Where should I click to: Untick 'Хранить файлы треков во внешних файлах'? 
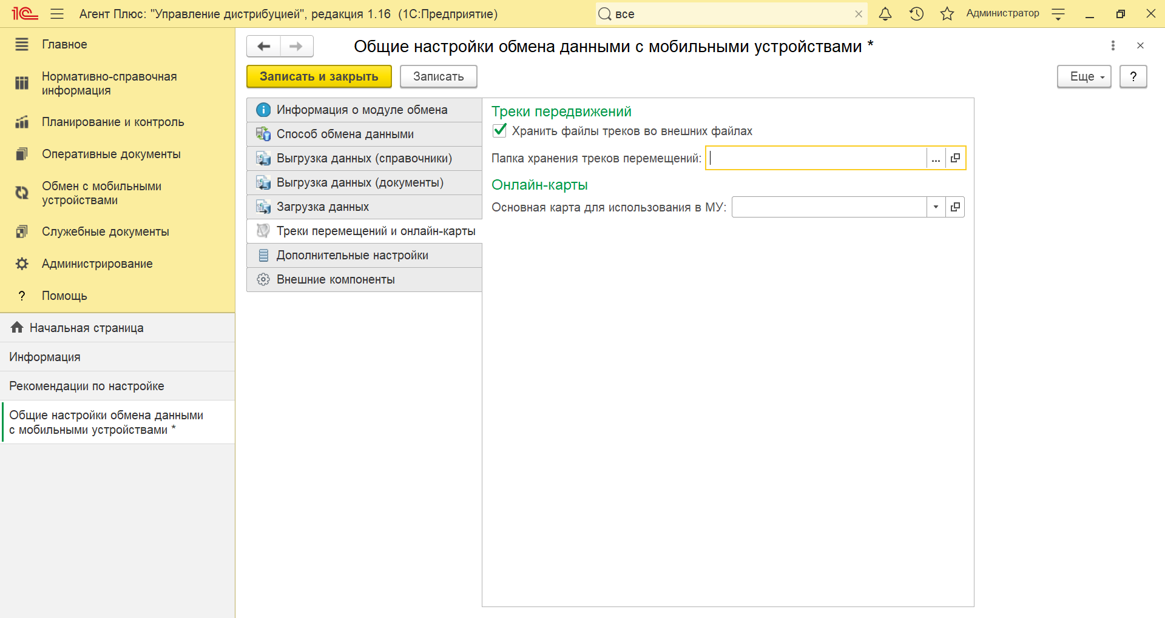click(x=500, y=130)
